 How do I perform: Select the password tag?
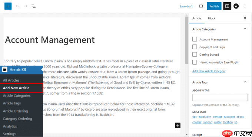[x=229, y=117]
